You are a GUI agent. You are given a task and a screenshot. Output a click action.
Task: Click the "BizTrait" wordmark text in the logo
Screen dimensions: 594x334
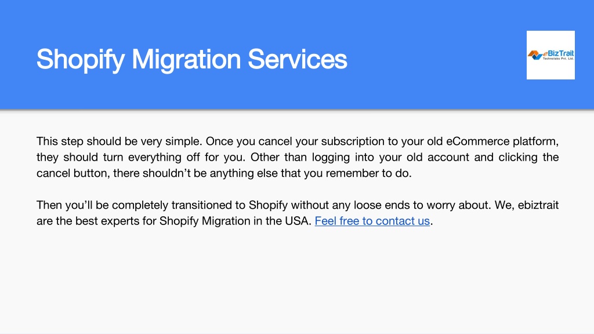point(561,53)
